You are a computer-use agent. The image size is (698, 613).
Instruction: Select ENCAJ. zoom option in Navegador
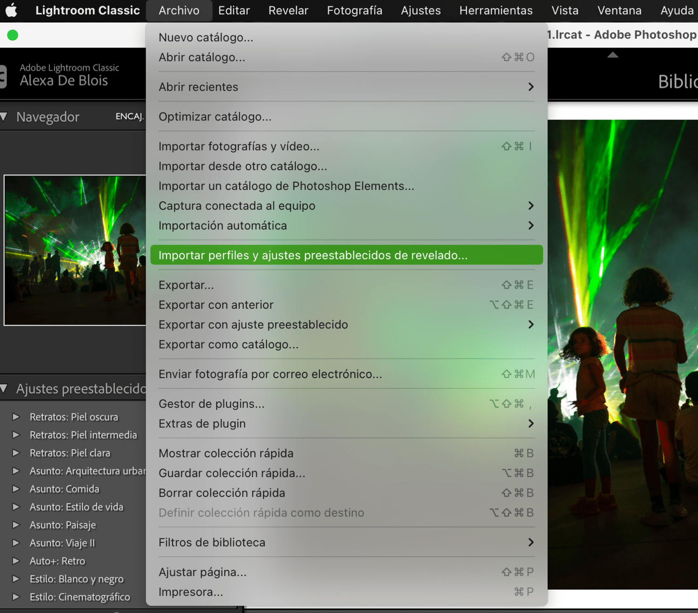[x=129, y=116]
